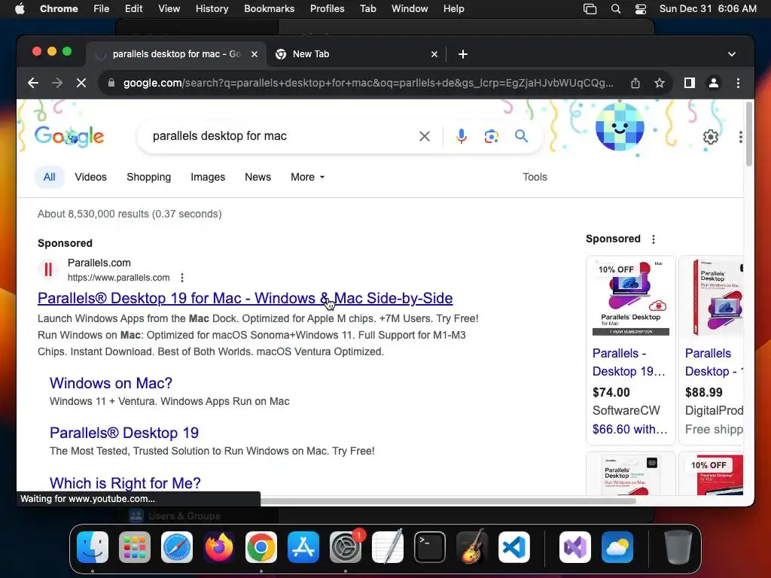The height and width of the screenshot is (578, 771).
Task: Start voice search with microphone icon
Action: (x=462, y=136)
